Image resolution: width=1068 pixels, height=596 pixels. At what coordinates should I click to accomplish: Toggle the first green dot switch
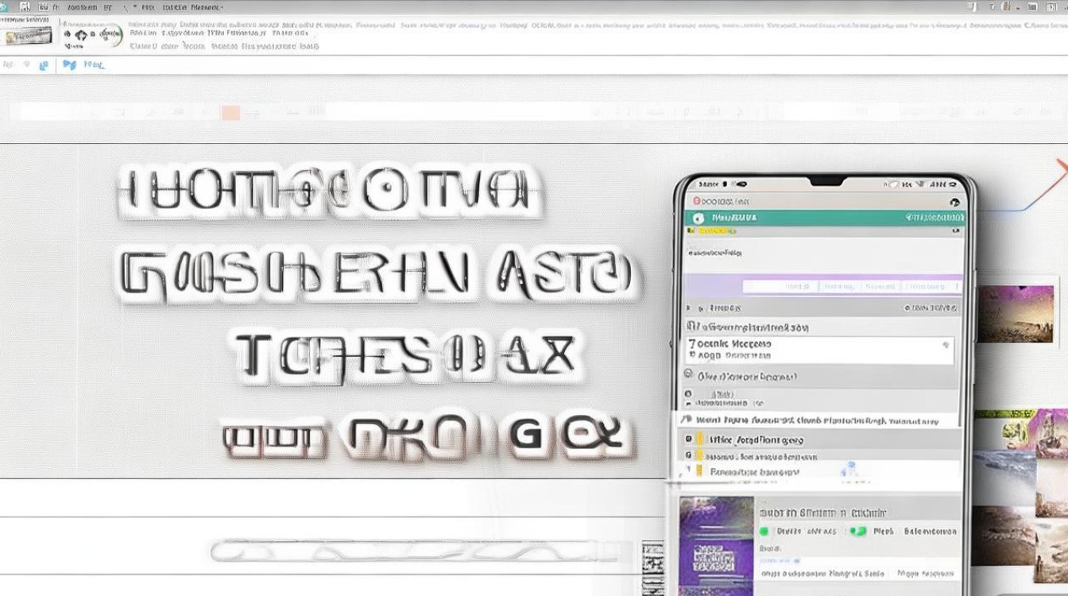click(764, 531)
